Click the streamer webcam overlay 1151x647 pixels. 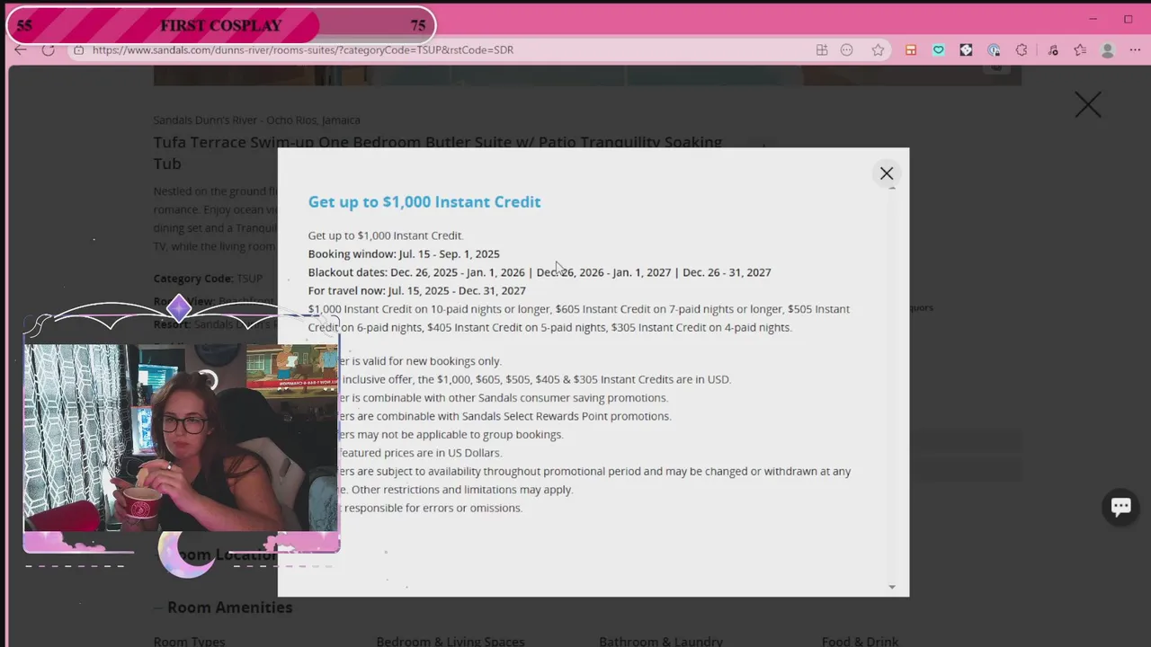[x=181, y=438]
